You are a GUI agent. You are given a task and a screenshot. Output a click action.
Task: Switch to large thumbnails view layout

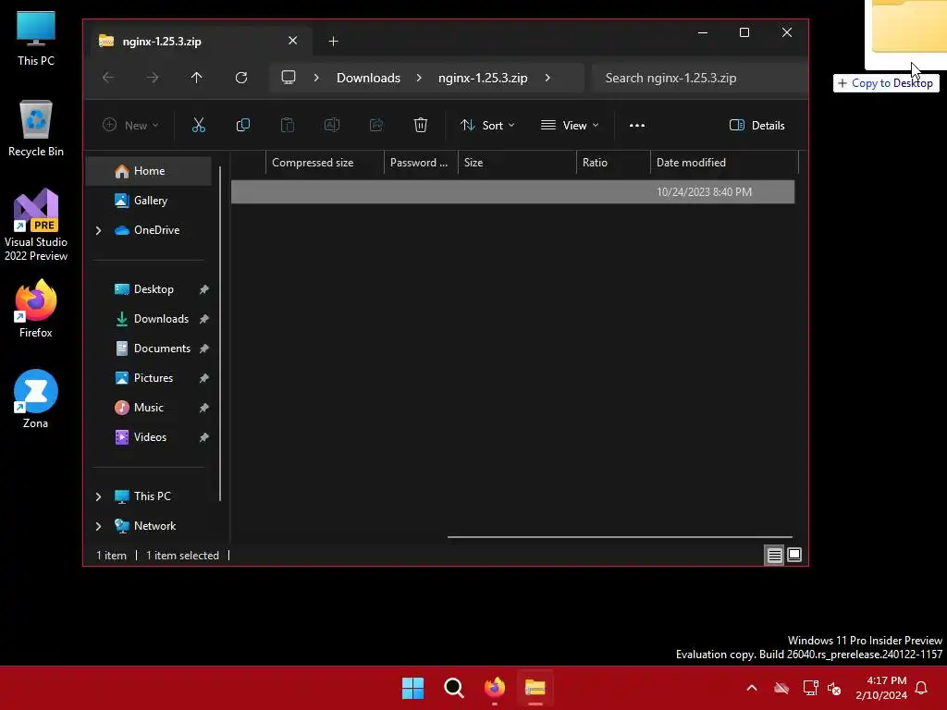[x=794, y=555]
